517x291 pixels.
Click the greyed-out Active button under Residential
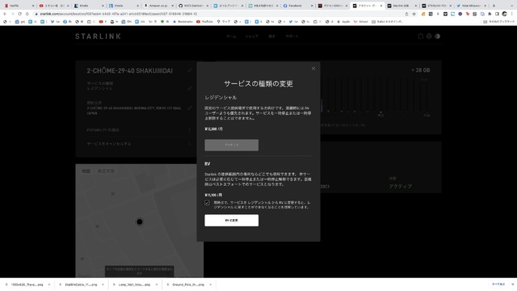(x=232, y=145)
